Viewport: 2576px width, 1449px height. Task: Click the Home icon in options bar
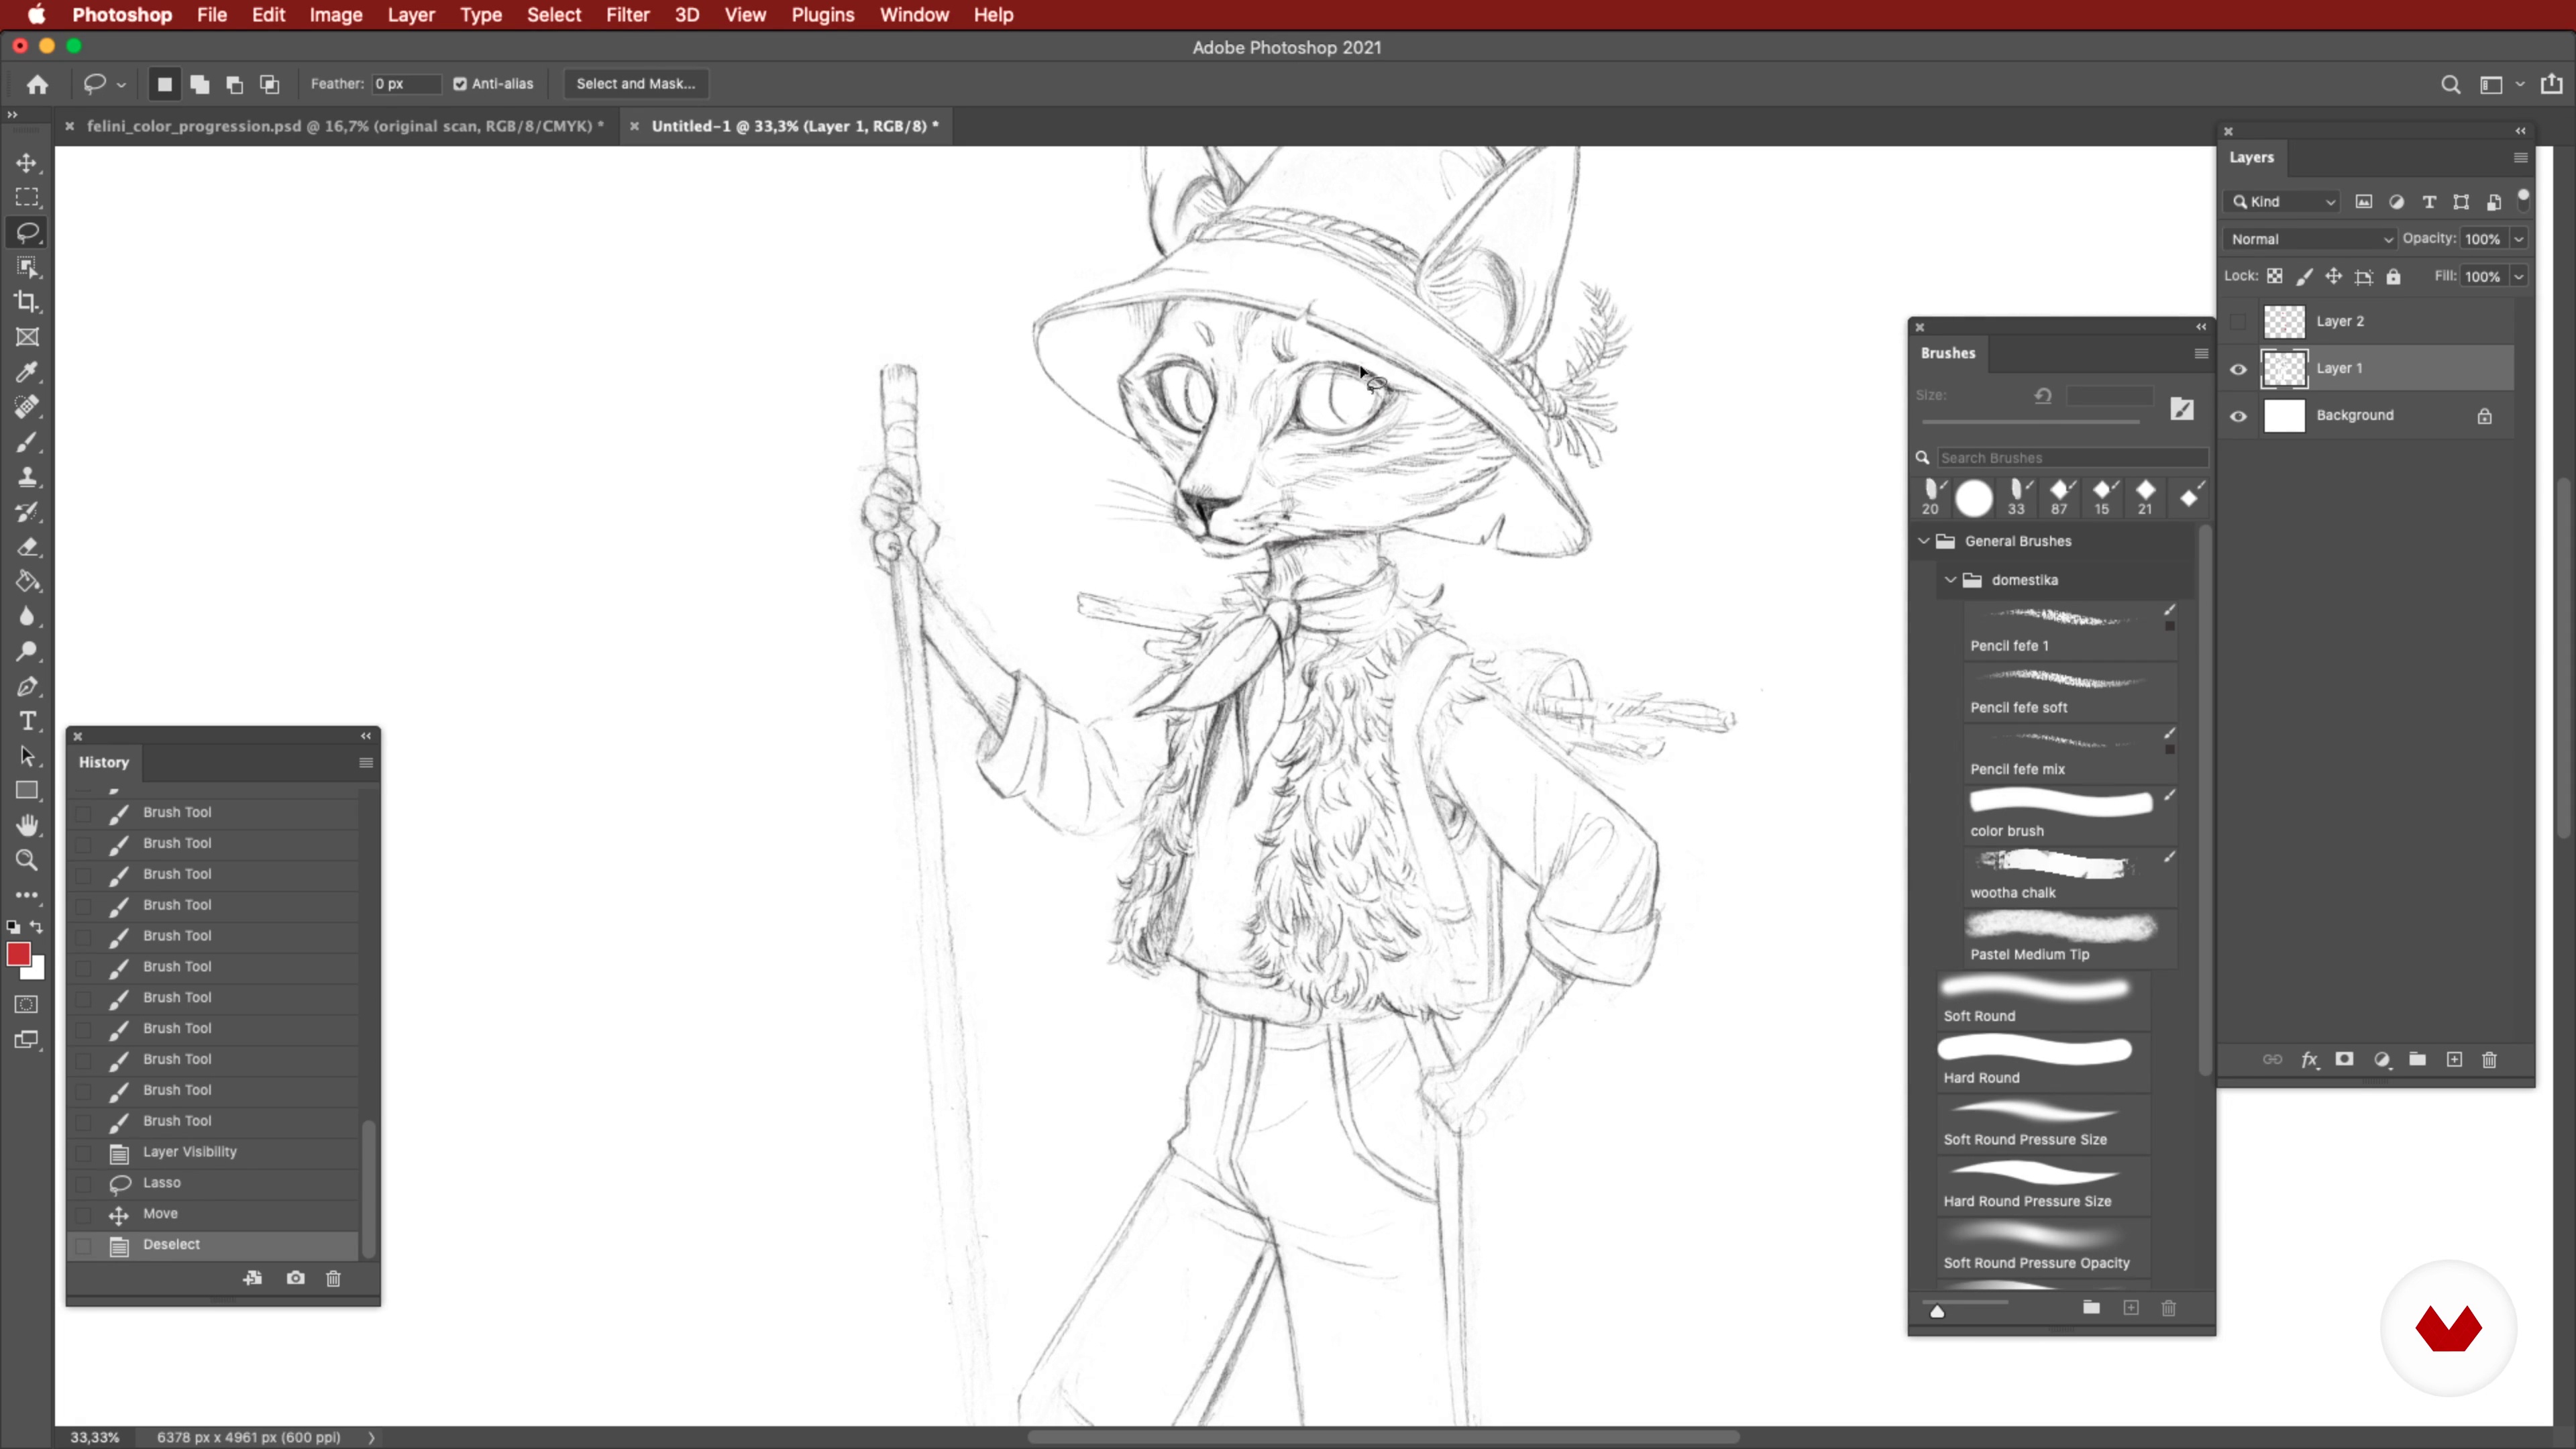coord(37,84)
